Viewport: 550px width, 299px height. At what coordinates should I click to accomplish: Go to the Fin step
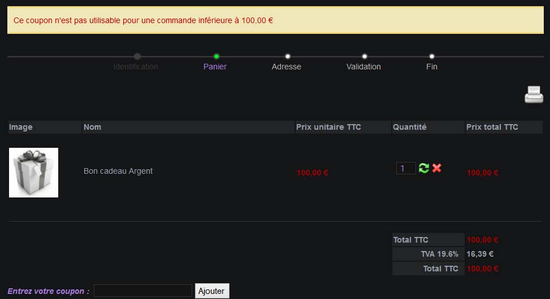tap(432, 67)
